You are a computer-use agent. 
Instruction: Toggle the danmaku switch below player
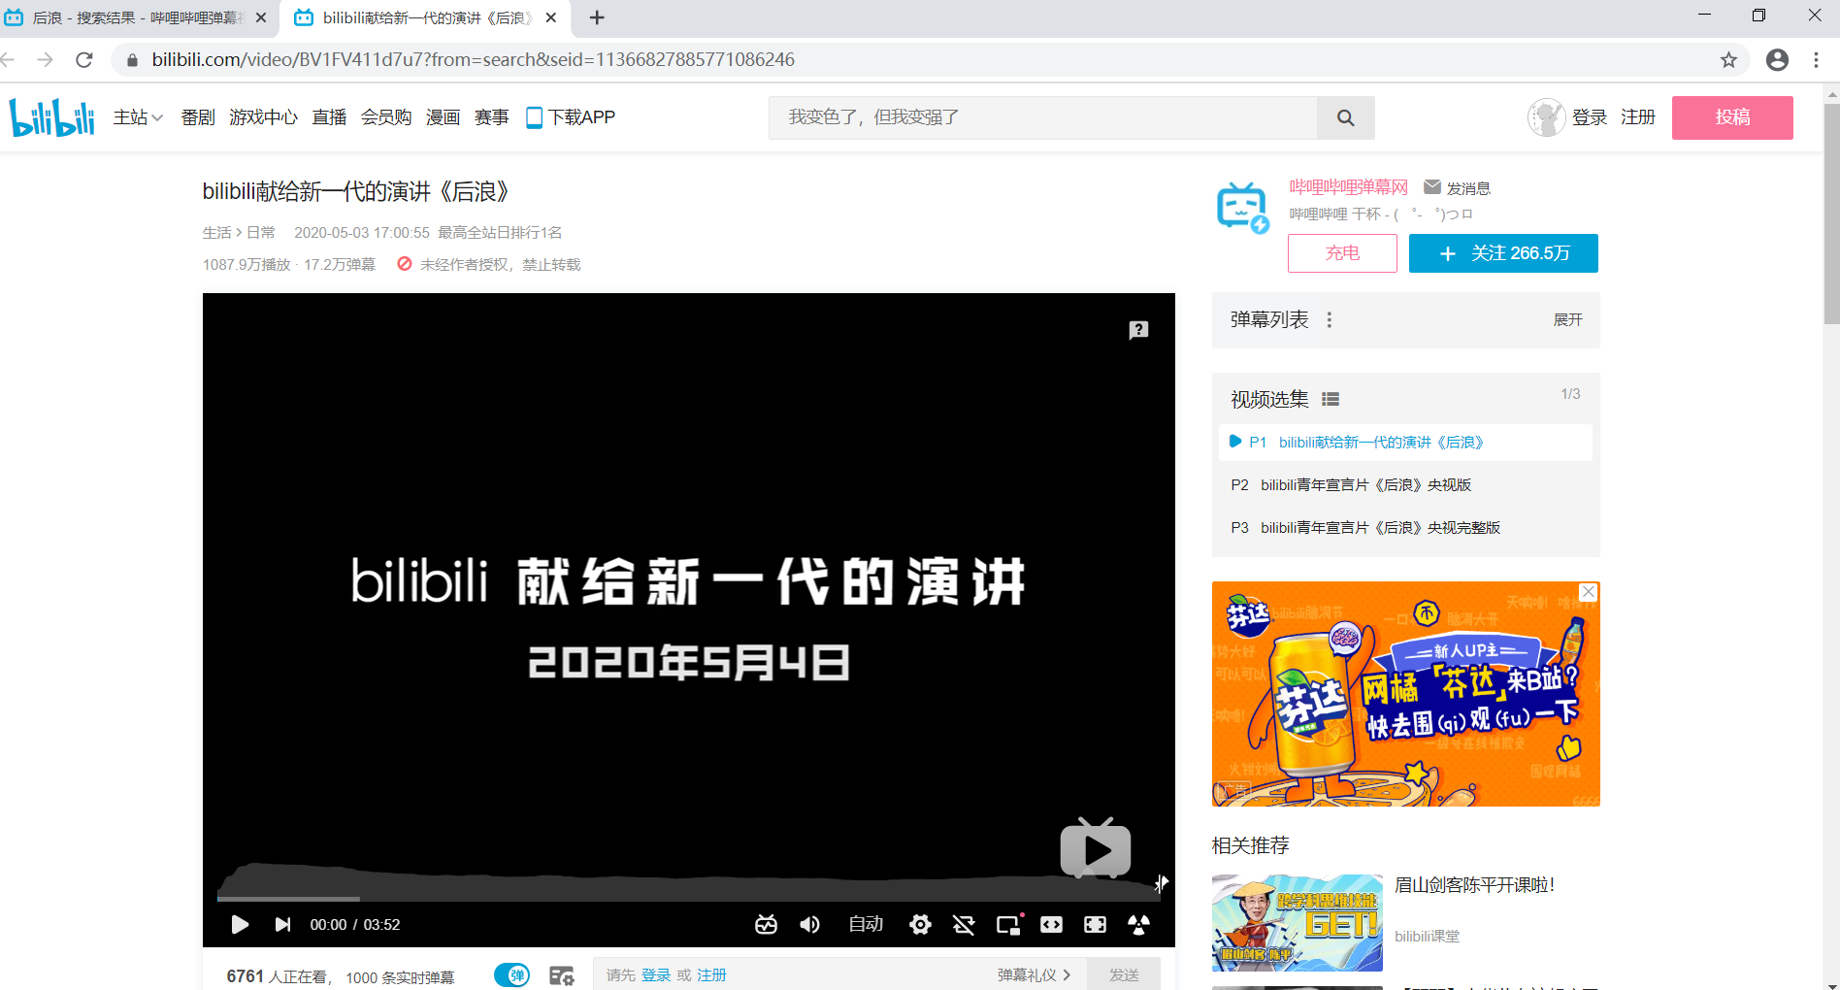click(512, 975)
